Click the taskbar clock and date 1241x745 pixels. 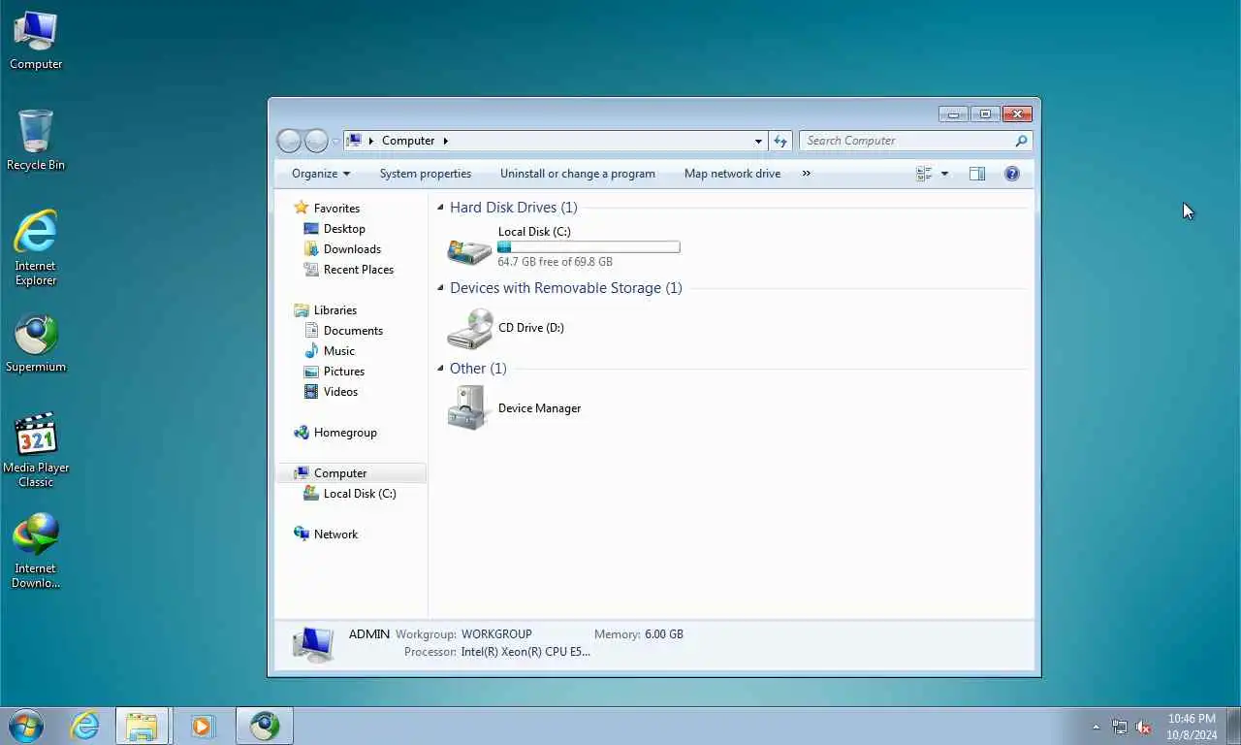click(1192, 727)
